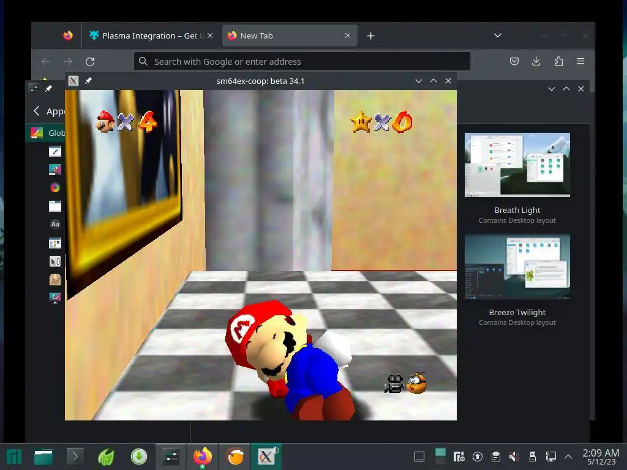Reload the current Firefox page

[90, 62]
